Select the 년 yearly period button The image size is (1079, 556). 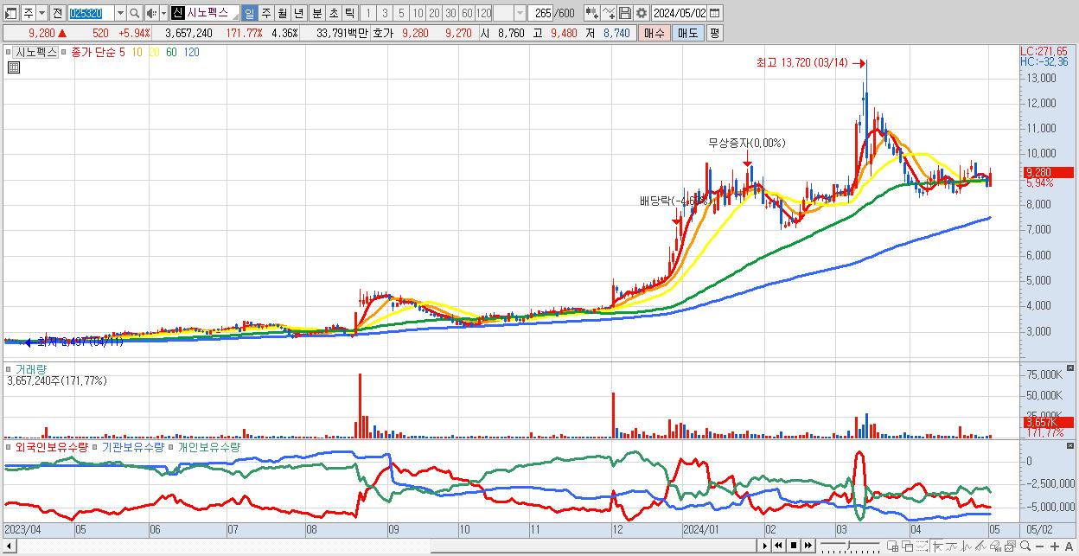pos(298,13)
